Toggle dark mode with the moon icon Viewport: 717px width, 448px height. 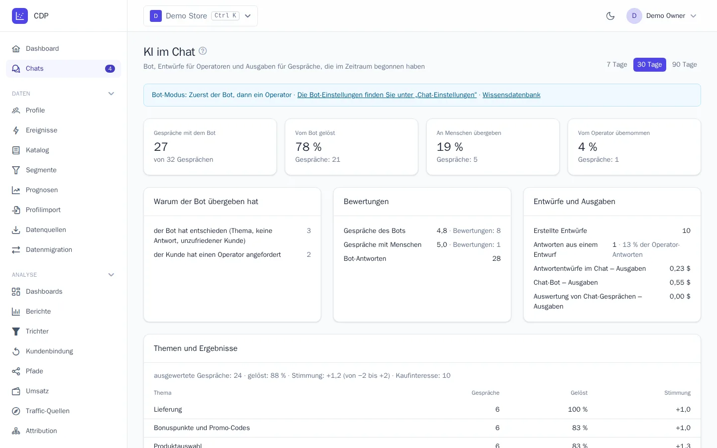pos(610,16)
